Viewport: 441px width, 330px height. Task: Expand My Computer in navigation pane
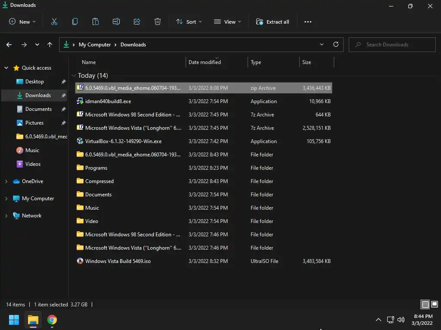(x=6, y=199)
